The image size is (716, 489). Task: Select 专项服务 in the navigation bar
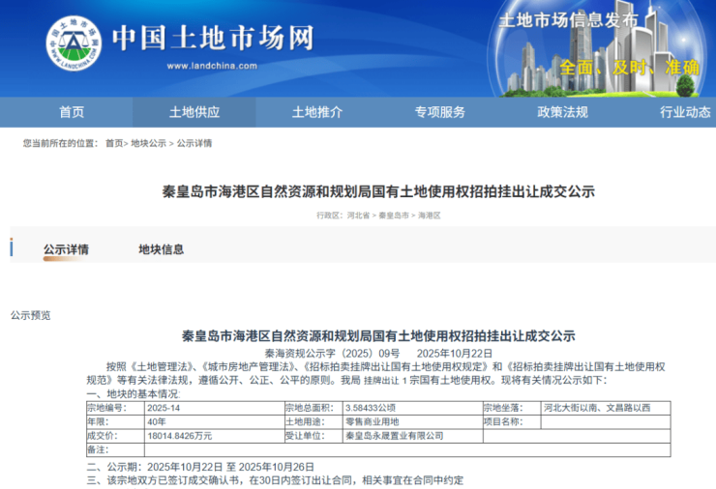click(440, 112)
